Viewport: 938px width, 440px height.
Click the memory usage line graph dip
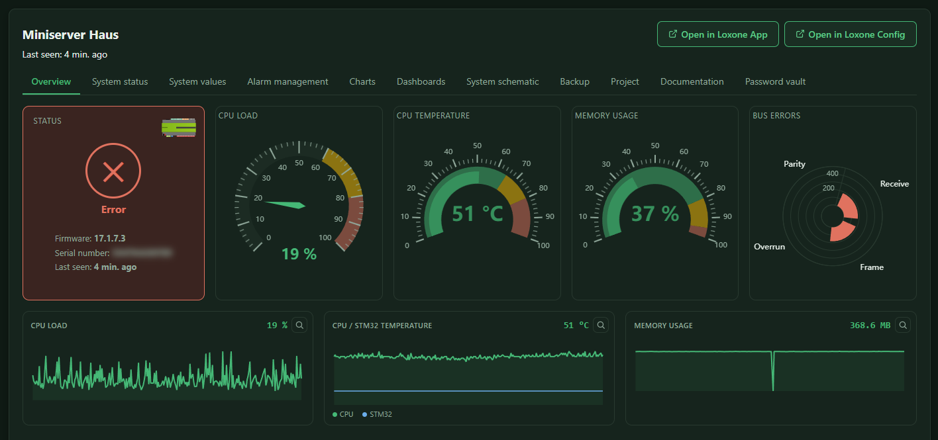click(773, 371)
